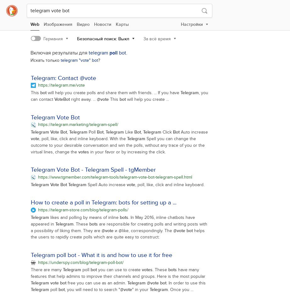Open 'How to create a poll in Telegram' result

(x=103, y=203)
